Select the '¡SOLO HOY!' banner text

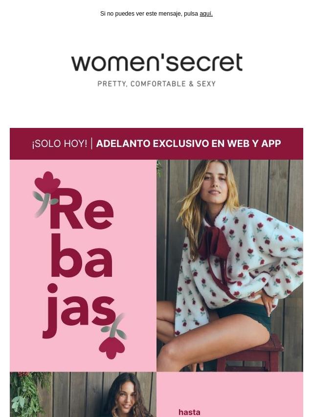click(59, 144)
